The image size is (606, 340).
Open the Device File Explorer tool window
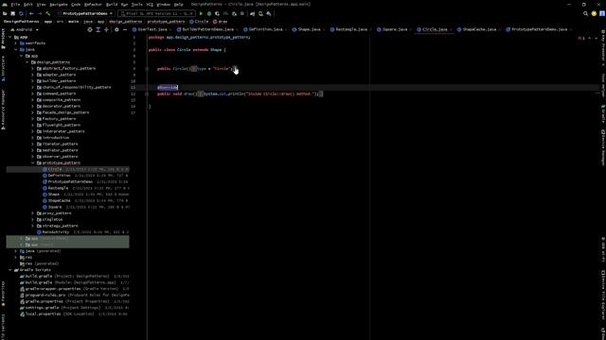pos(603,295)
